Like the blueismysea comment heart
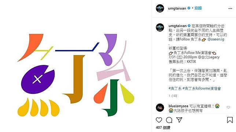Viewport: 236px width, 132px height. 228,107
